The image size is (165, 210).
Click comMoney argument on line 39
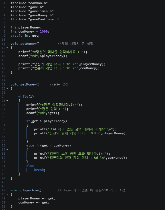(x=115, y=158)
